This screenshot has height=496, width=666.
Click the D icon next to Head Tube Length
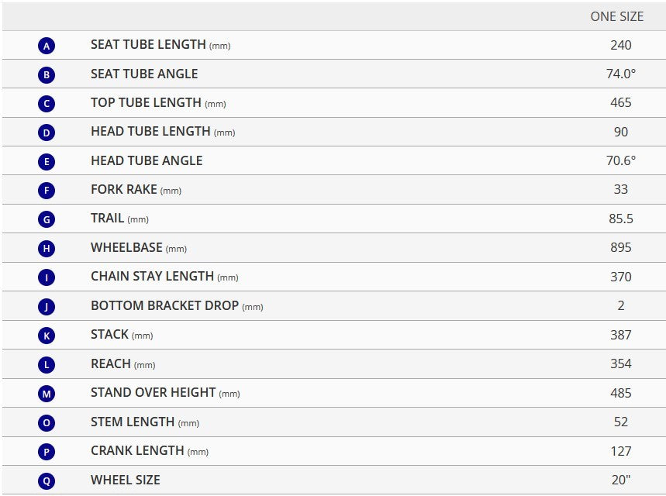coord(47,133)
